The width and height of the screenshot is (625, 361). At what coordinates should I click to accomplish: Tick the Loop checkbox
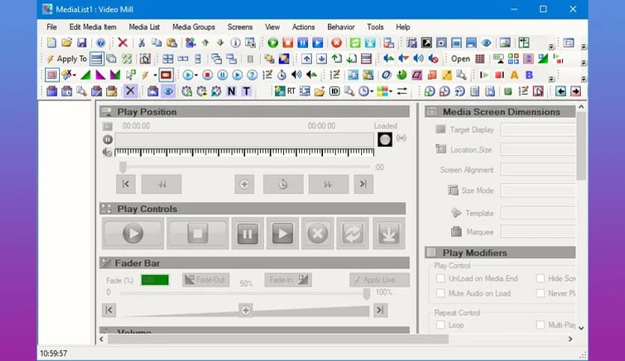tap(440, 325)
